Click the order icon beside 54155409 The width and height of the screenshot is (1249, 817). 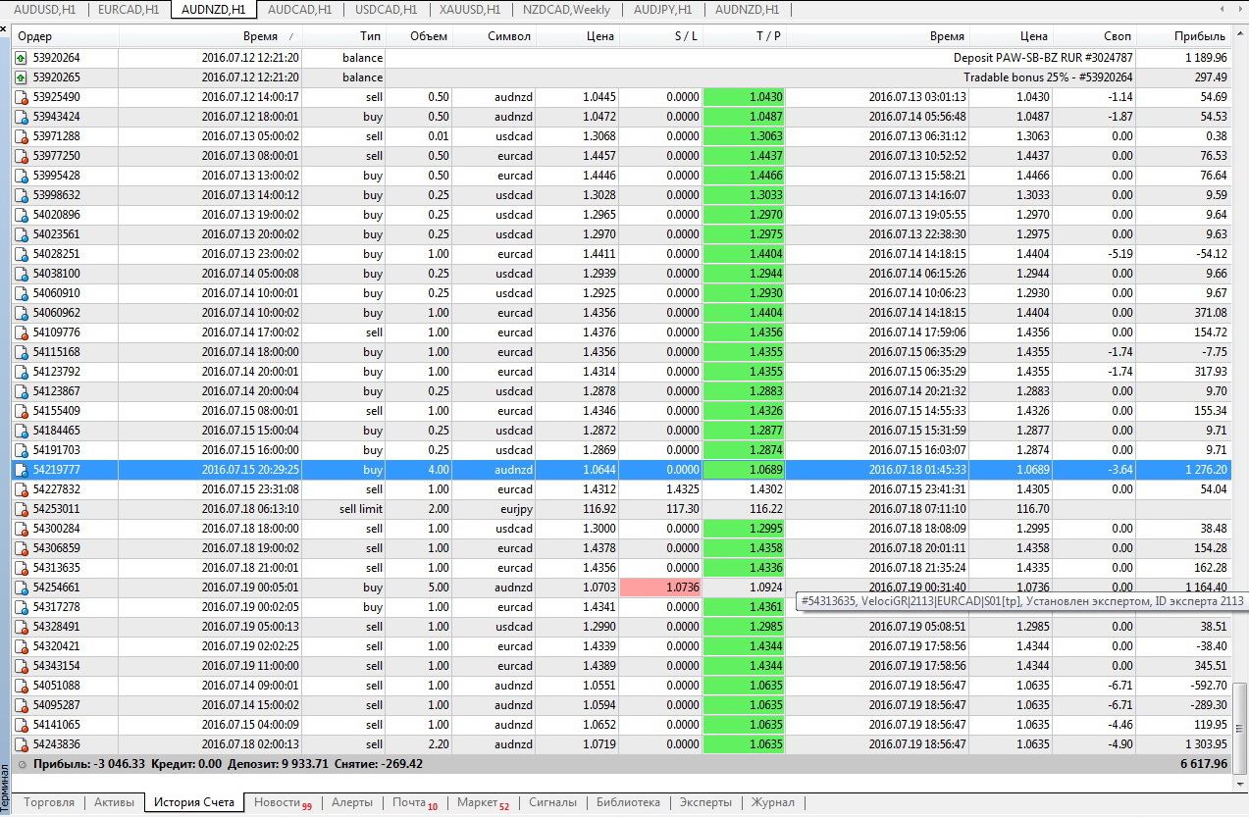(21, 411)
